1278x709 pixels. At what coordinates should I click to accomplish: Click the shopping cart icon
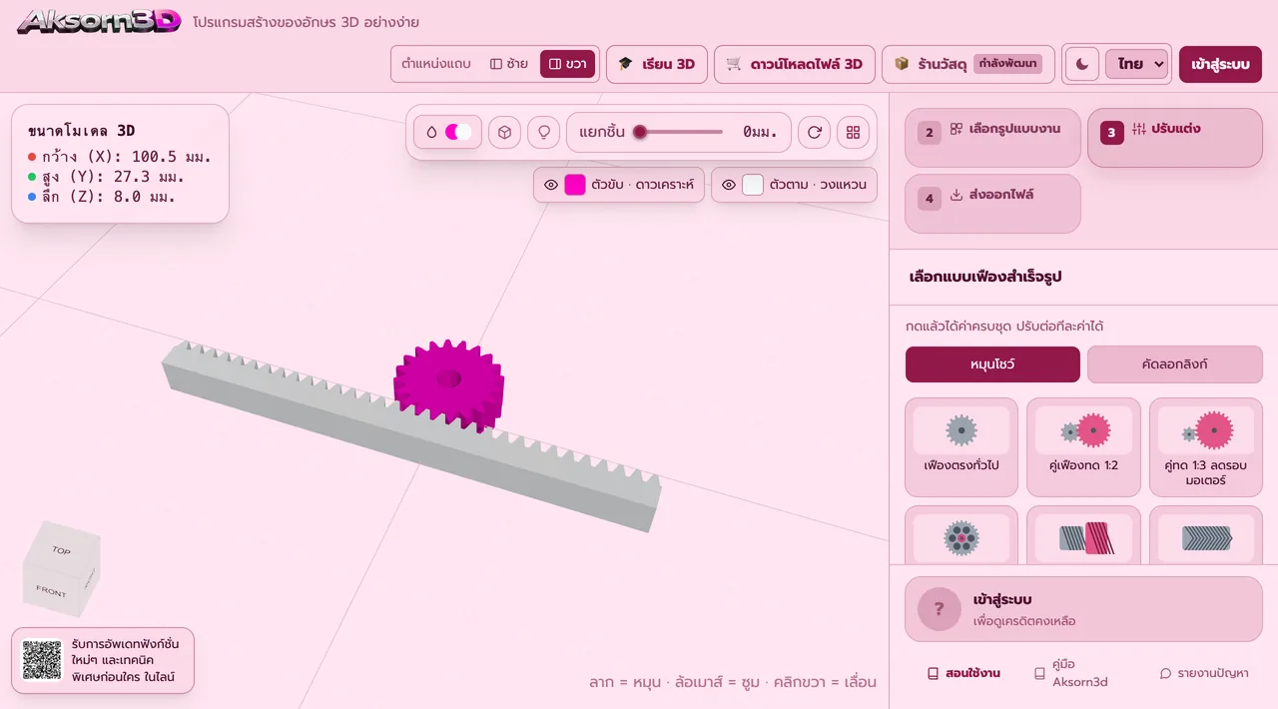coord(734,64)
